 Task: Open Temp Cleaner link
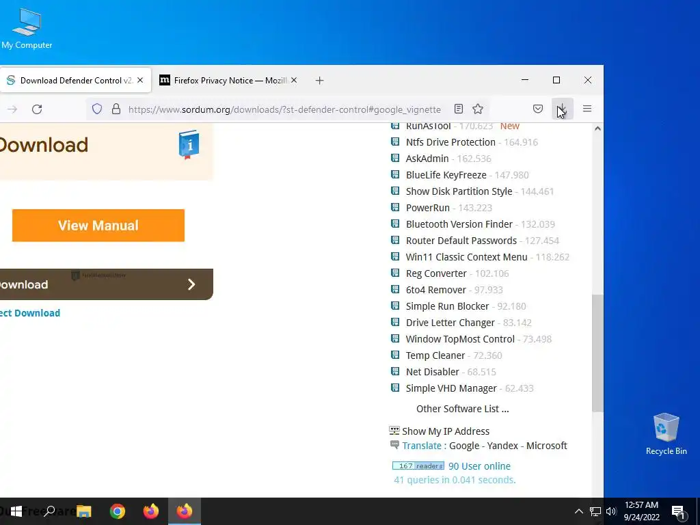pyautogui.click(x=435, y=355)
